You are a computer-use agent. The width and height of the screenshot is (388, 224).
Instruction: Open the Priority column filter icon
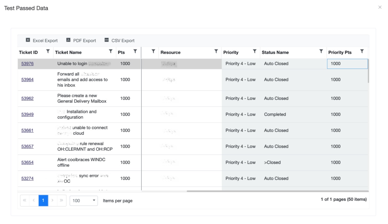pos(255,52)
